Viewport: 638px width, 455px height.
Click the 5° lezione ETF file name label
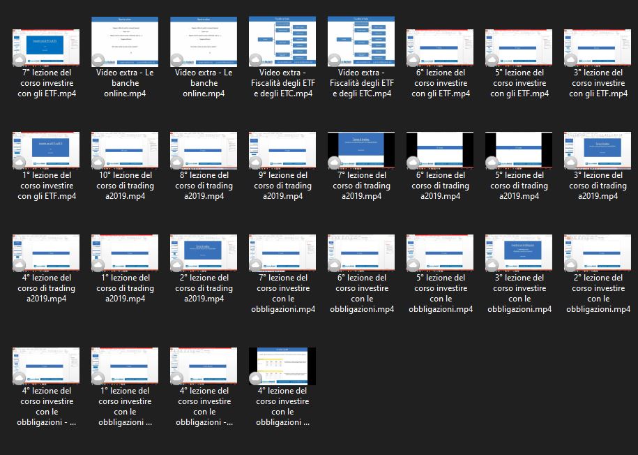click(519, 83)
